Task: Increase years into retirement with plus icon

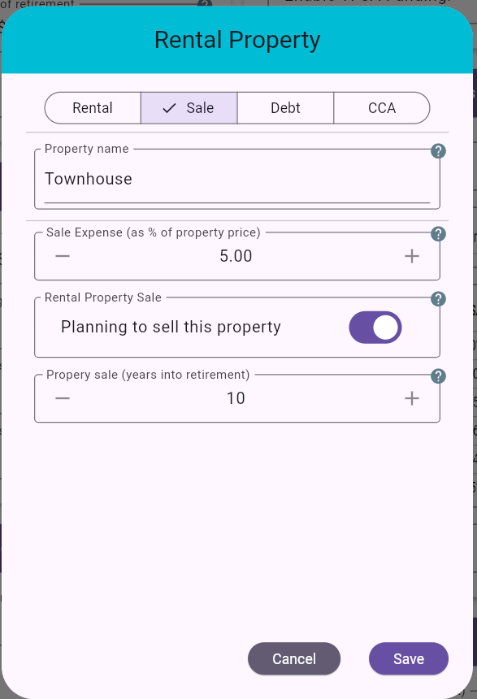Action: [412, 398]
